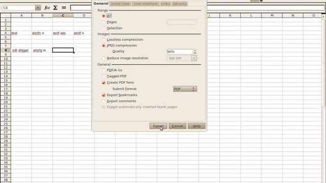This screenshot has width=326, height=183.
Task: Select row 4 header
Action: pos(6,33)
